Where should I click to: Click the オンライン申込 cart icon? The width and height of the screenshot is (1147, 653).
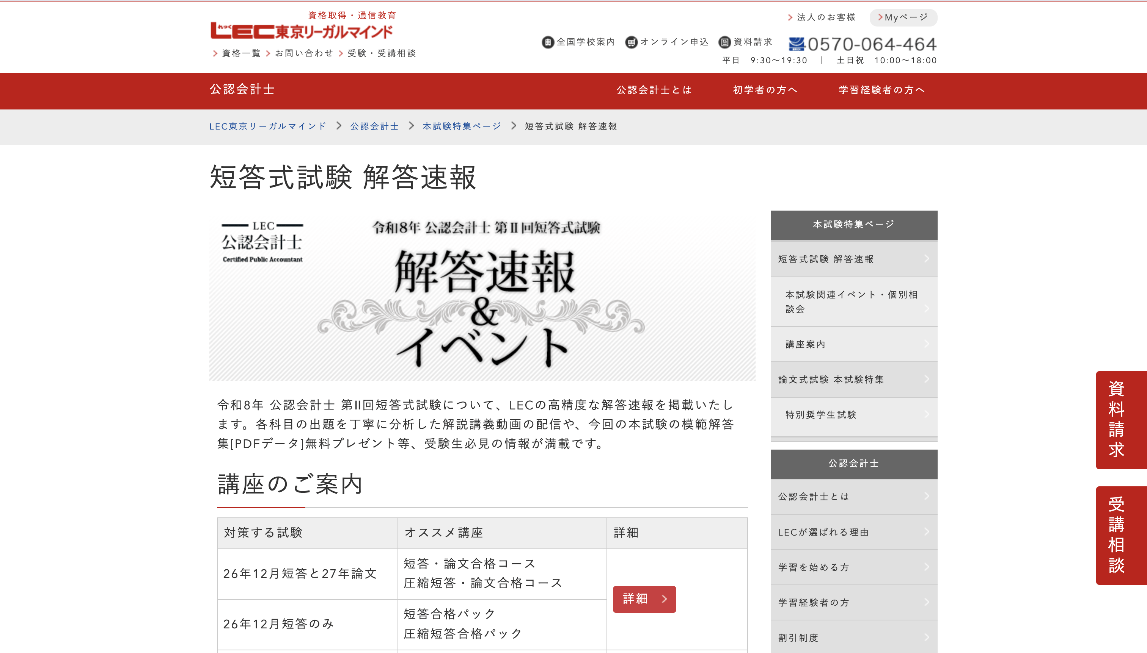point(631,42)
